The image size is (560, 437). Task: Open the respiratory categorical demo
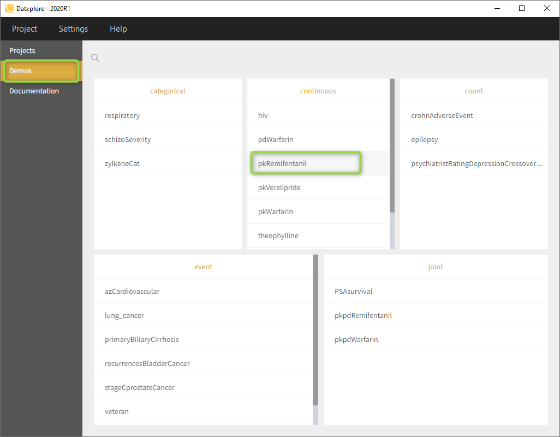point(122,116)
